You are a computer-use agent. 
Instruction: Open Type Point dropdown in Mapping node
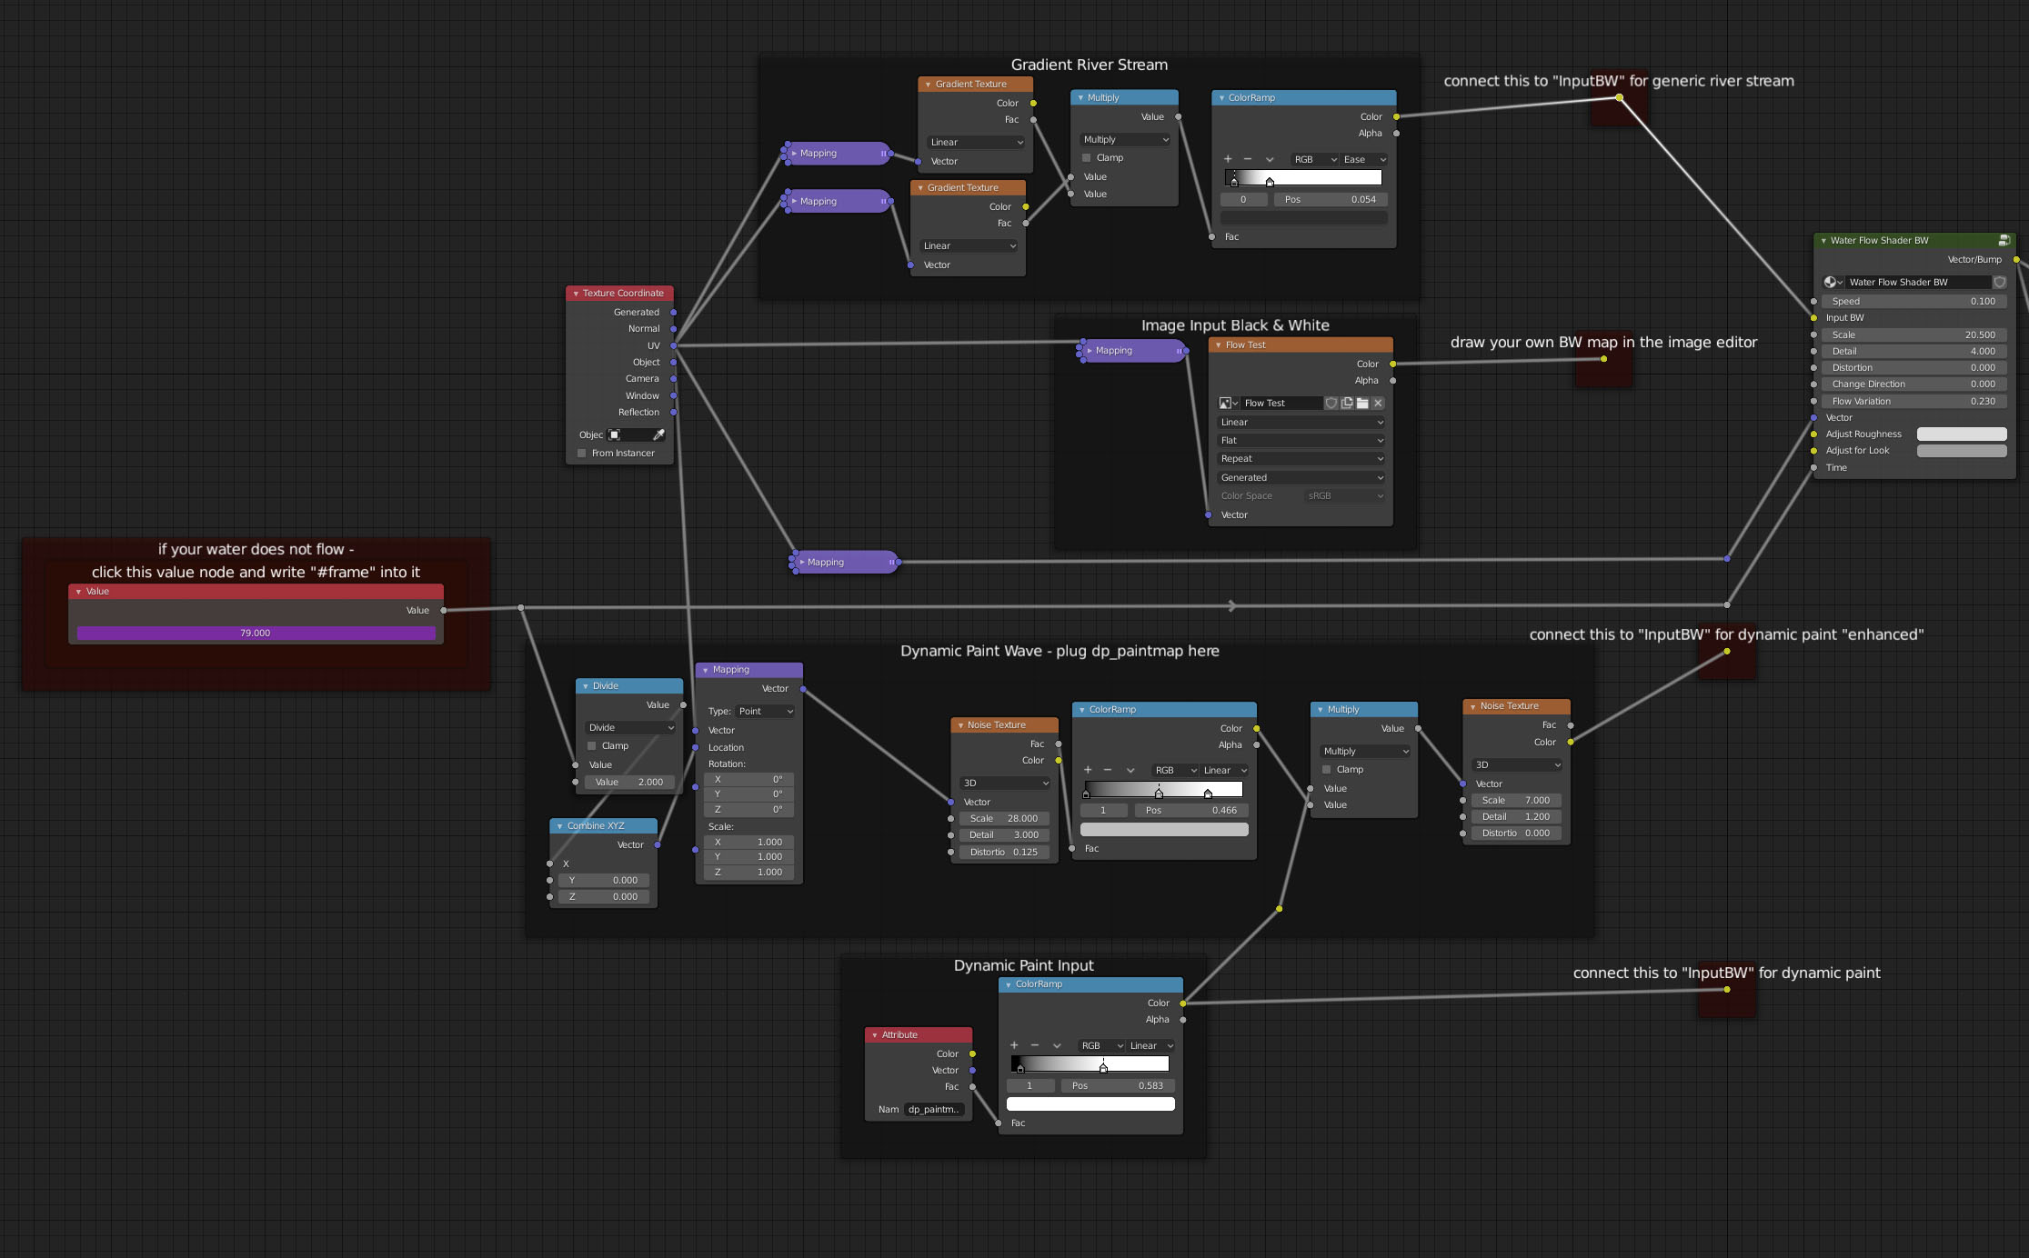coord(766,712)
